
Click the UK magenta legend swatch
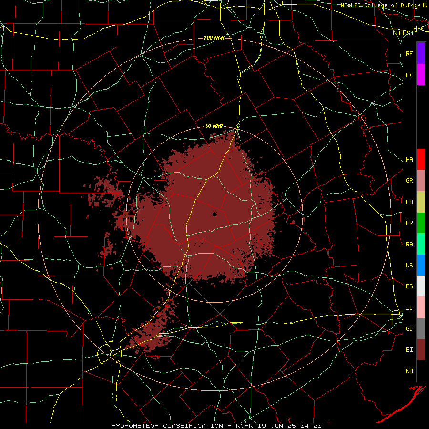coord(421,75)
